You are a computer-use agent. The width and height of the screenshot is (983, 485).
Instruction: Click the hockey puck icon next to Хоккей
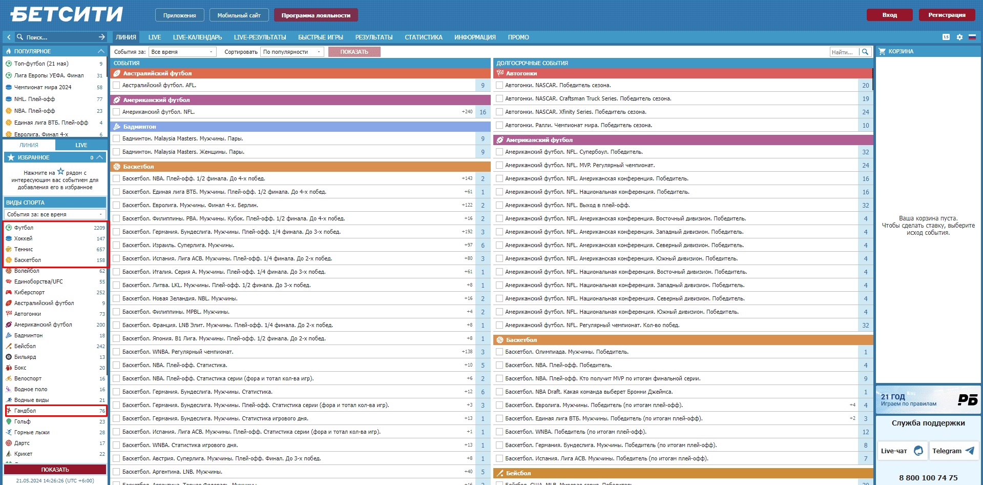tap(9, 238)
